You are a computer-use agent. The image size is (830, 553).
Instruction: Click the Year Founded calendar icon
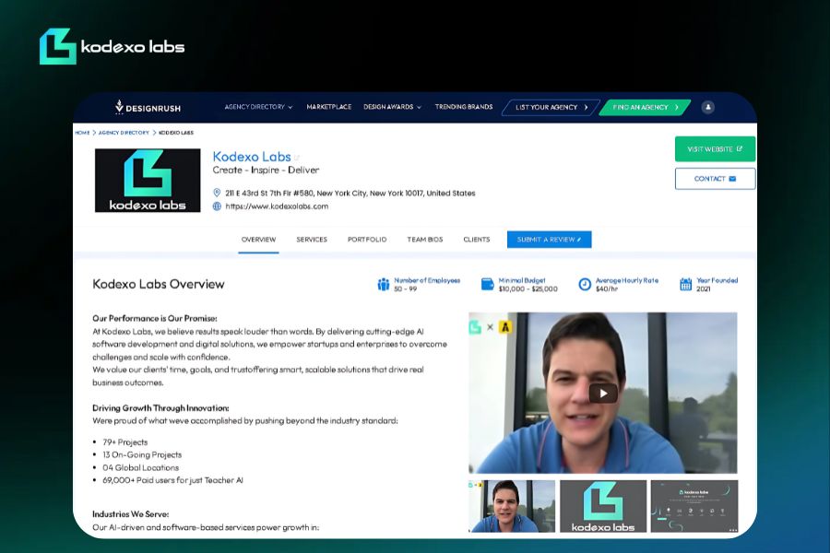click(x=685, y=284)
